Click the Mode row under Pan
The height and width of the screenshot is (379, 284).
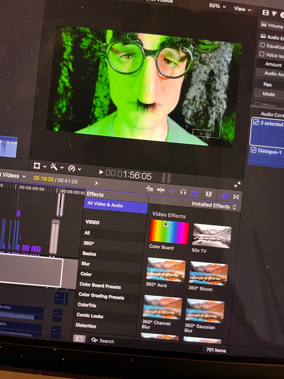pos(268,94)
